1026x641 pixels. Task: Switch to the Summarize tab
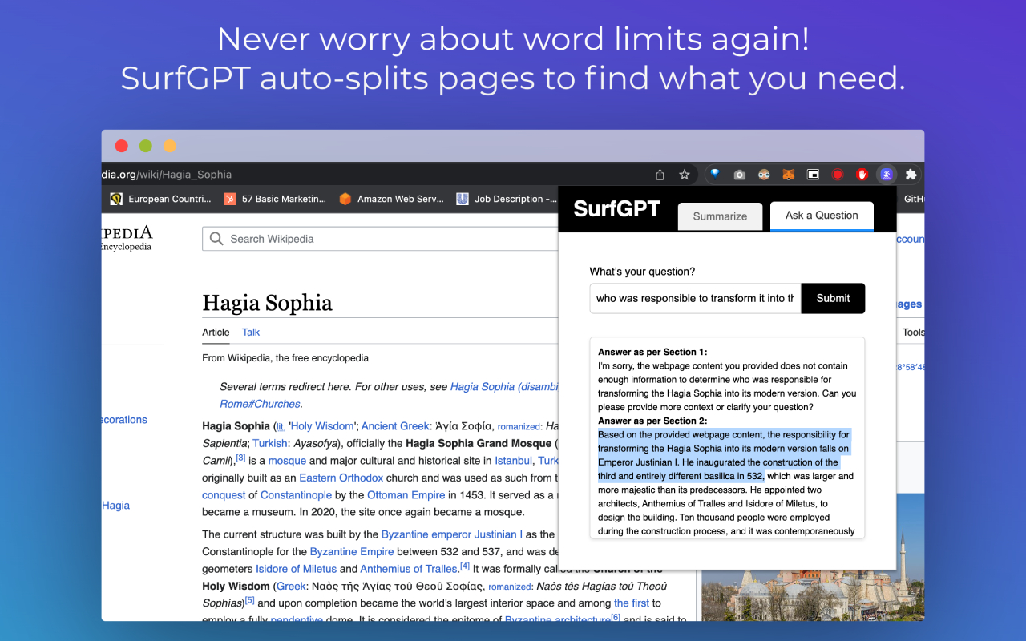tap(720, 216)
